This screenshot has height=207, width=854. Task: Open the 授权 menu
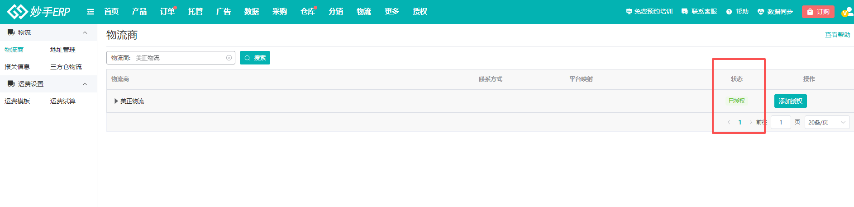[420, 12]
